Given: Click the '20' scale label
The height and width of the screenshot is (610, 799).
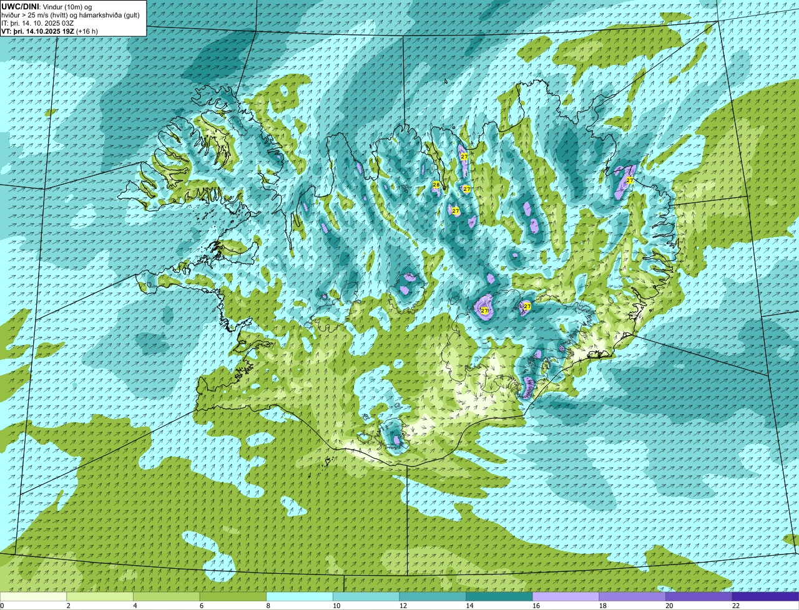Looking at the screenshot, I should click(669, 606).
